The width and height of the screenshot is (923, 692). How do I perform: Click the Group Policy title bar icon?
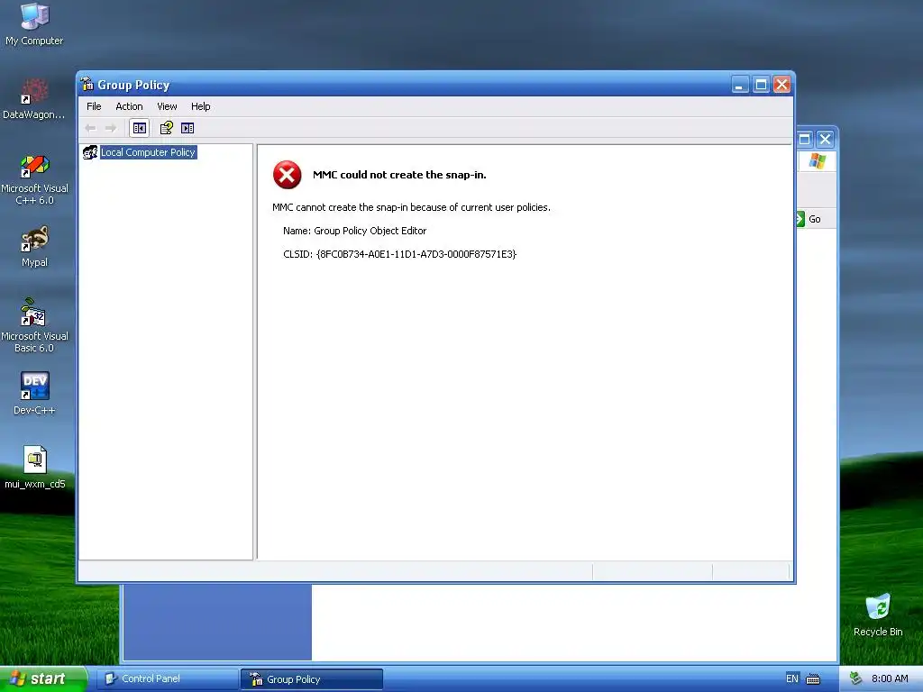[87, 84]
